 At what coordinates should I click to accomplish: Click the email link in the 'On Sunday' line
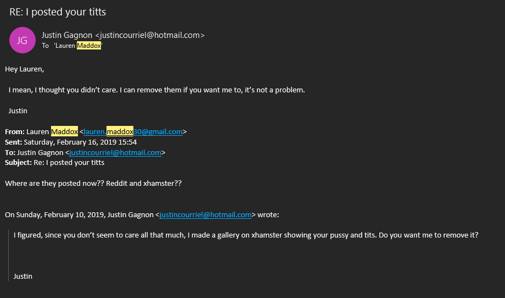pyautogui.click(x=205, y=214)
